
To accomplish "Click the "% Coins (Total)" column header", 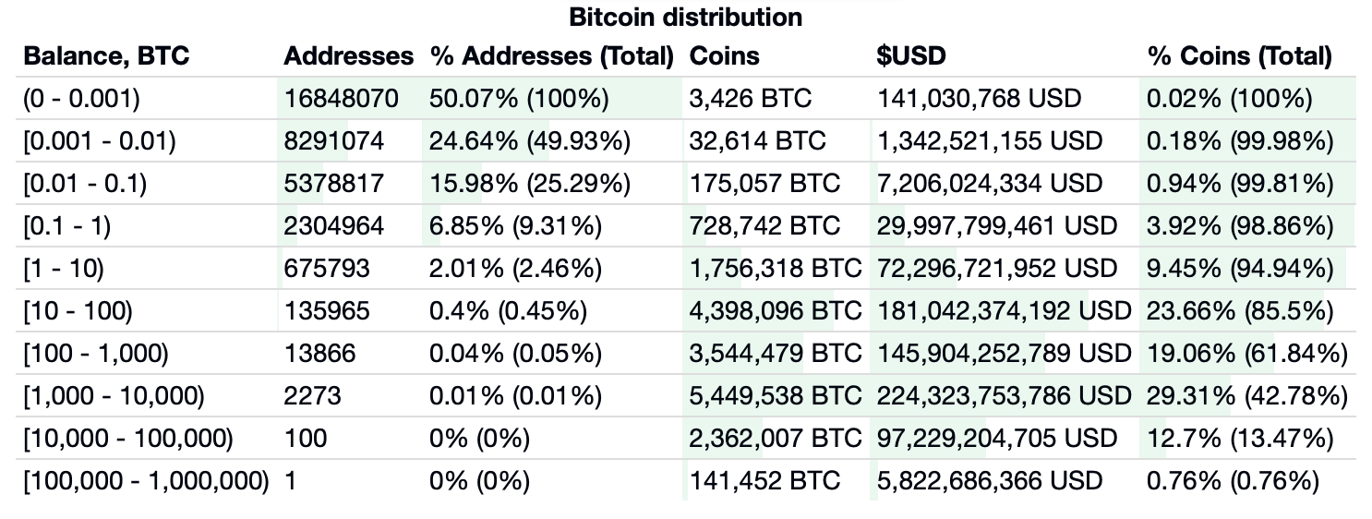I will coord(1239,56).
